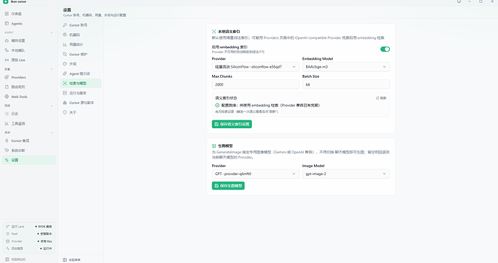The image size is (498, 263).
Task: Click the 设置 page title
Action: [66, 10]
